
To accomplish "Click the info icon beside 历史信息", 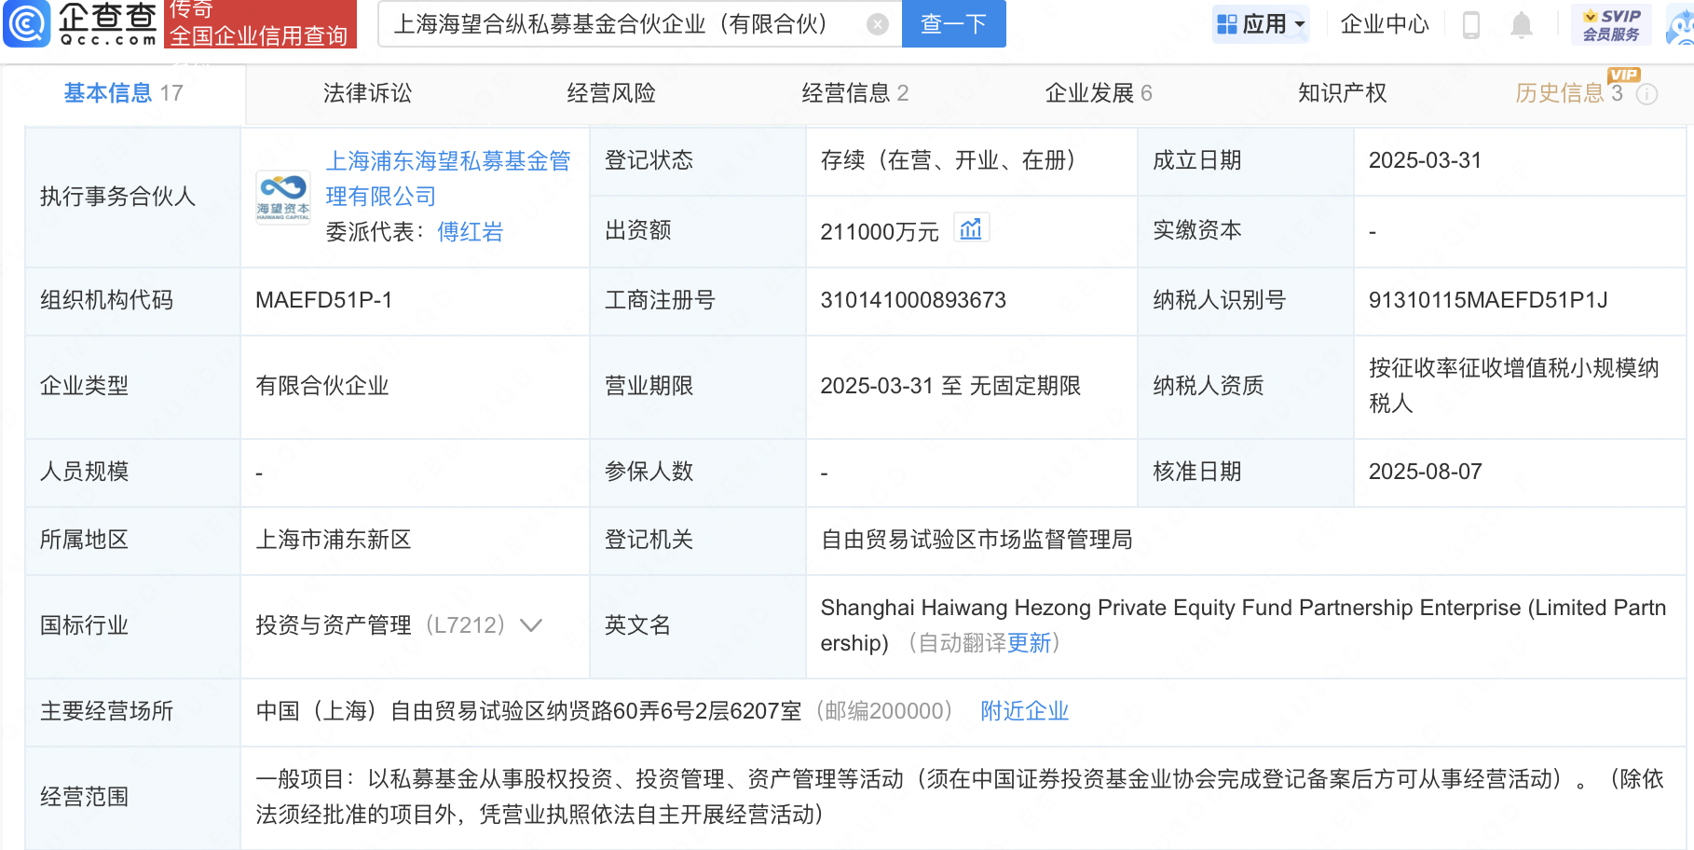I will click(1647, 94).
